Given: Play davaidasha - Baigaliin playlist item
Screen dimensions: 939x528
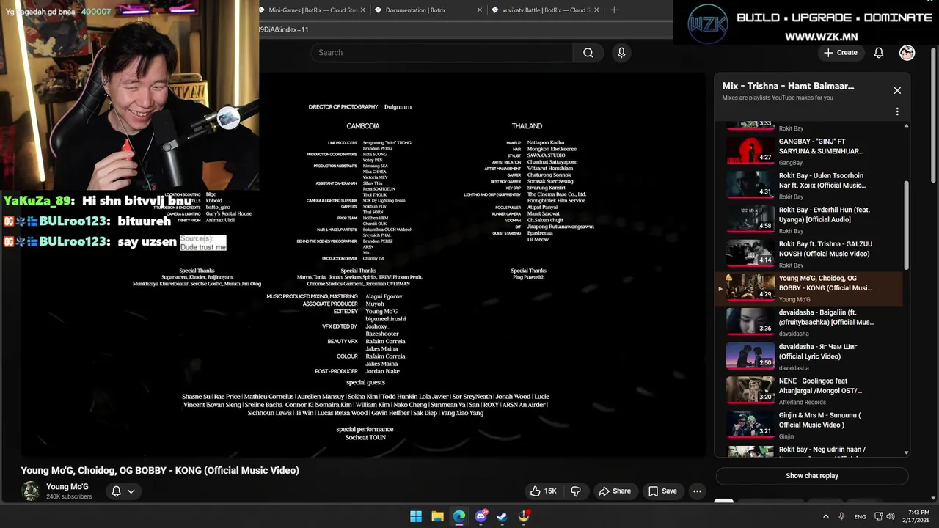Looking at the screenshot, I should [811, 323].
